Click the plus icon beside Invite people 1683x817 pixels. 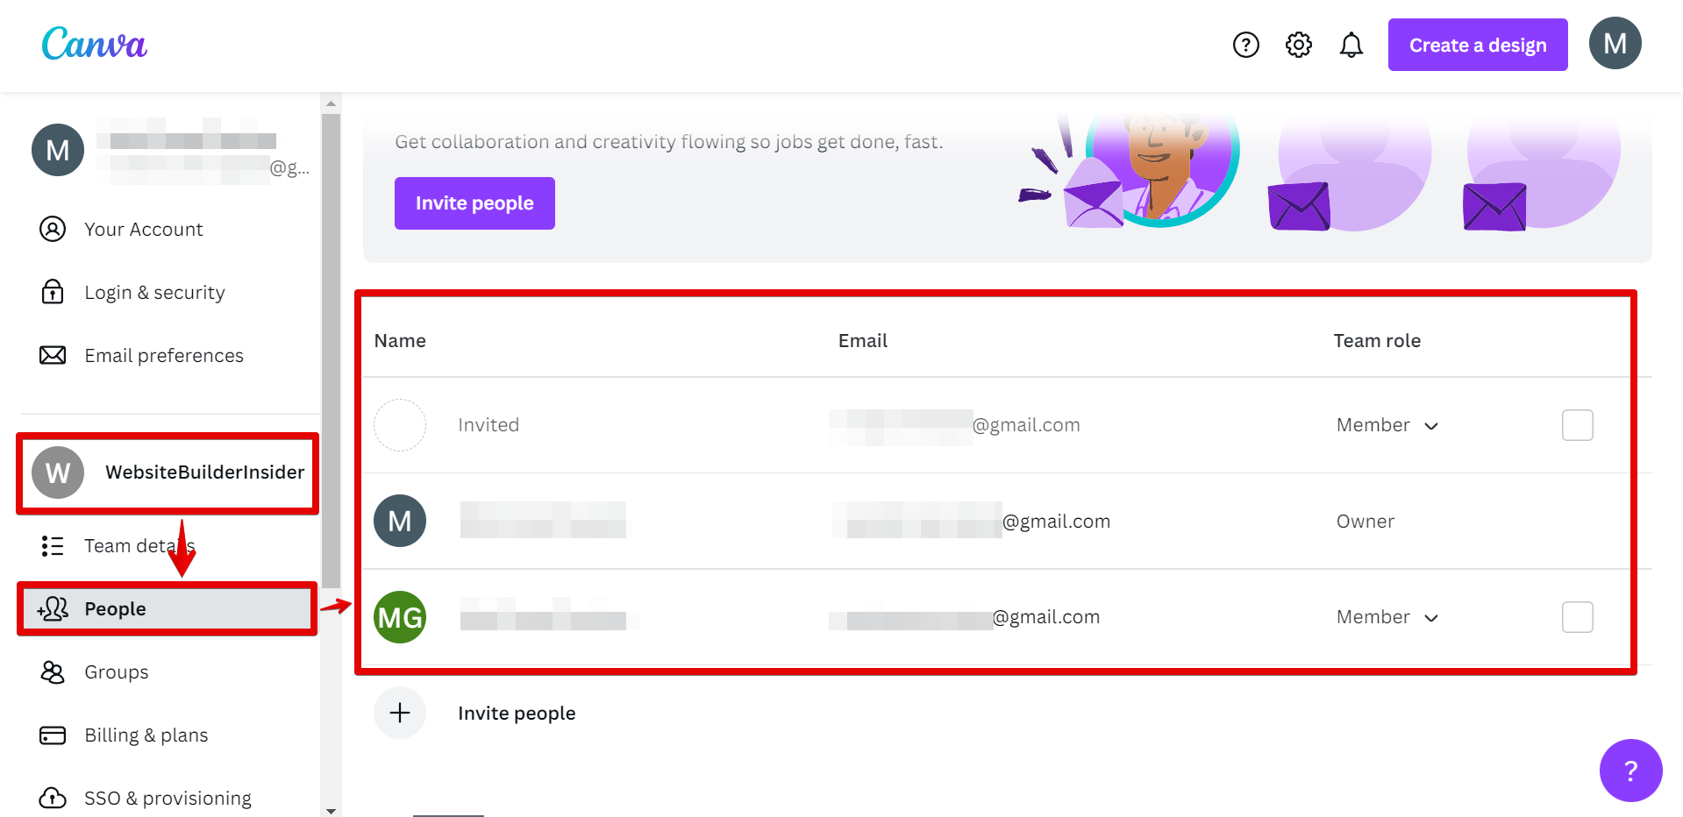400,713
